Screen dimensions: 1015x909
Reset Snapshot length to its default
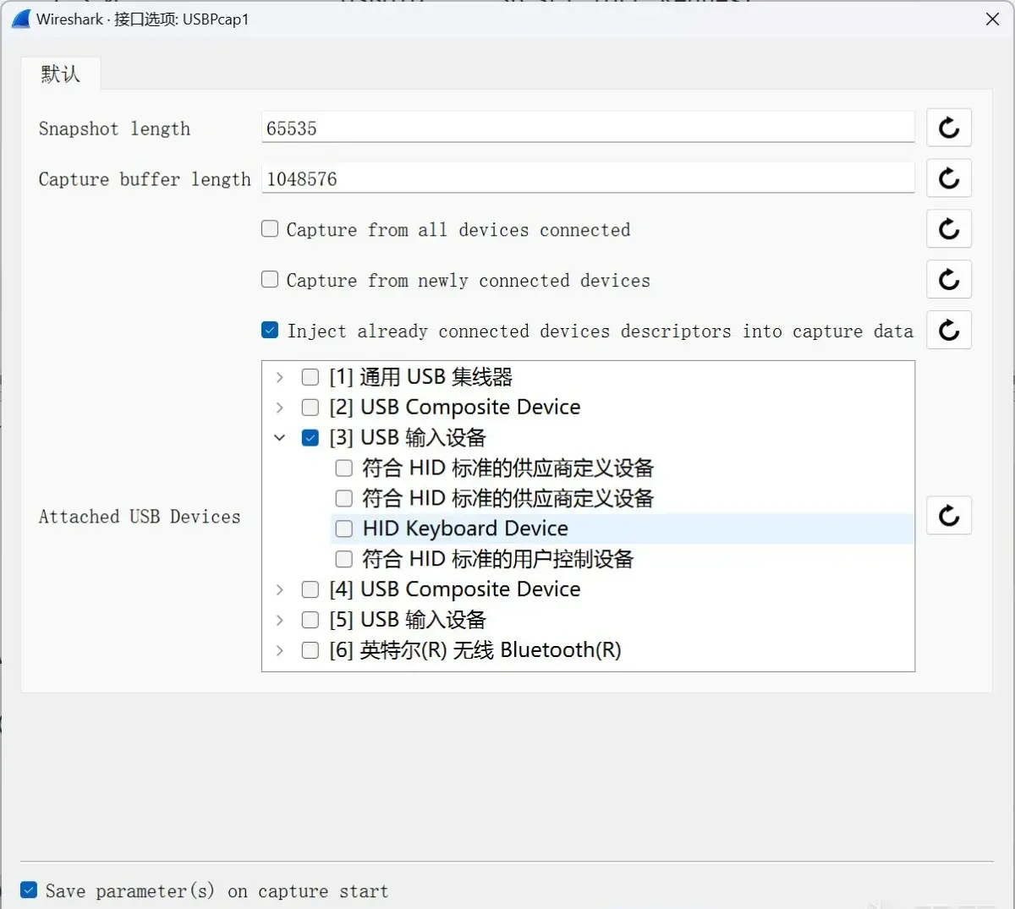point(949,128)
